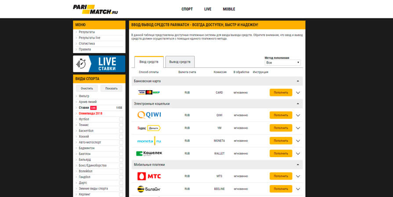Open Зимние виды спорта sidebar item
393x197 pixels.
pos(93,189)
